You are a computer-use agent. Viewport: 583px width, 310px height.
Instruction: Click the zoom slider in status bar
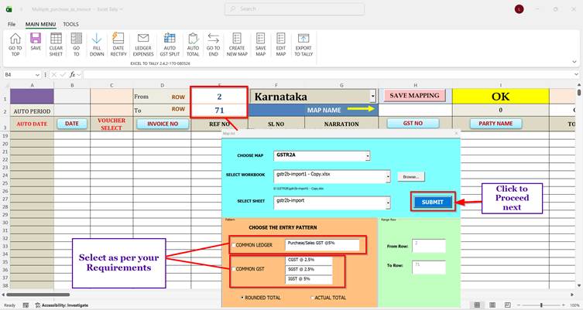coord(541,305)
